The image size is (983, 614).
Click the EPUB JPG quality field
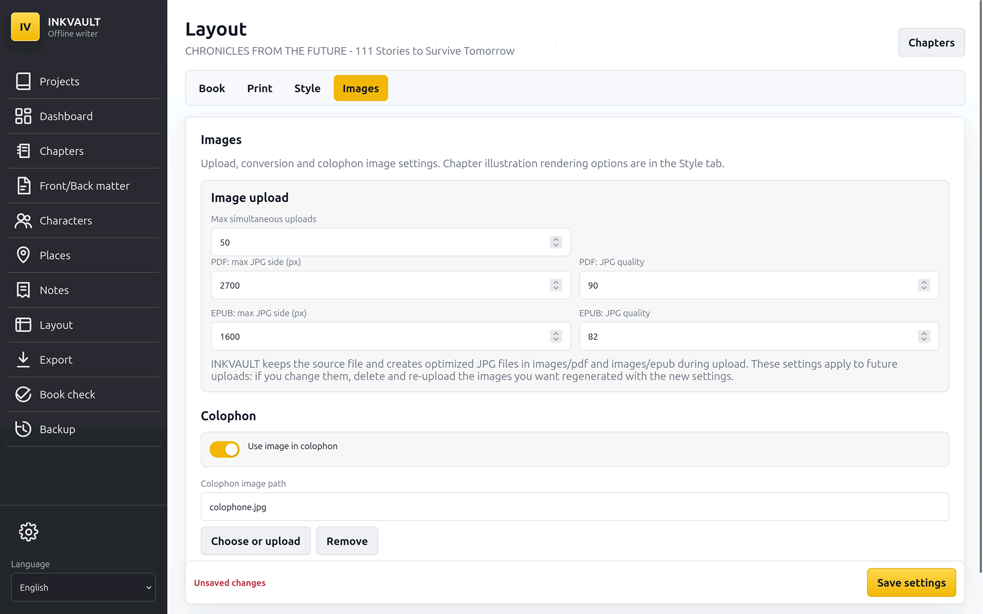point(758,337)
